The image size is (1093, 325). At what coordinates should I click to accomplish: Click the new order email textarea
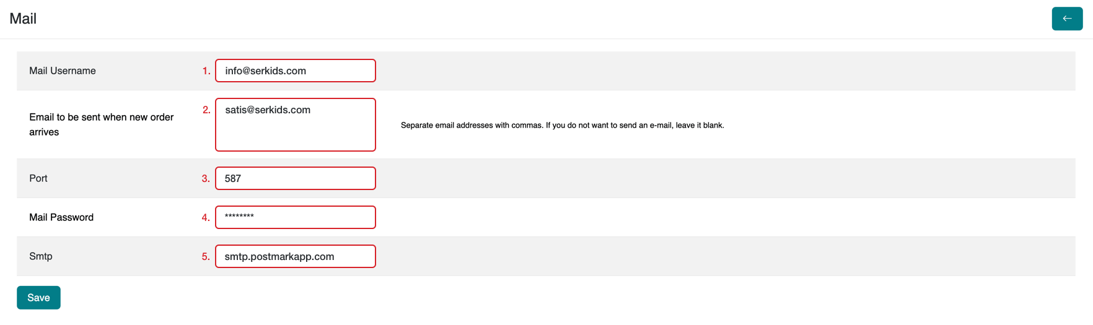[x=295, y=124]
